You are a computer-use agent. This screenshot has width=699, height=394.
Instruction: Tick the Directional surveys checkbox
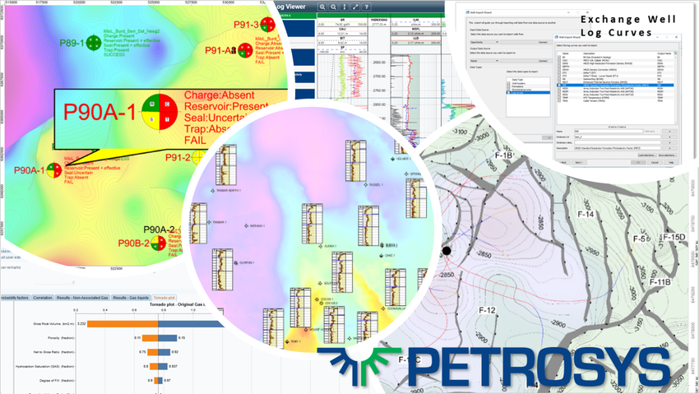coord(509,90)
